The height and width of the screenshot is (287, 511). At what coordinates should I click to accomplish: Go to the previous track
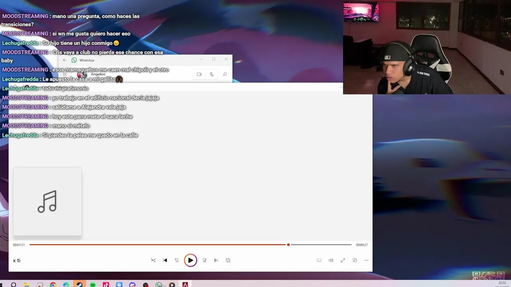165,260
